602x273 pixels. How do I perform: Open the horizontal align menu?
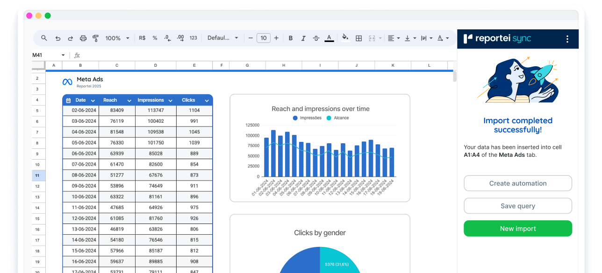[394, 38]
